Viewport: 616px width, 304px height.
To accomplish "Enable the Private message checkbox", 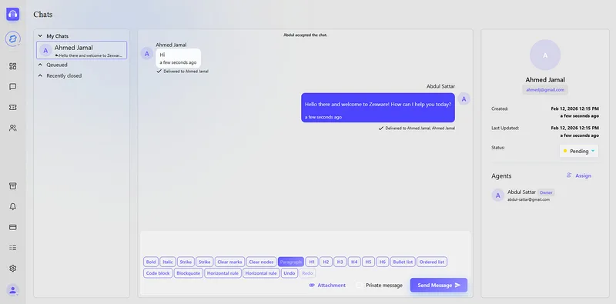I will pos(359,286).
